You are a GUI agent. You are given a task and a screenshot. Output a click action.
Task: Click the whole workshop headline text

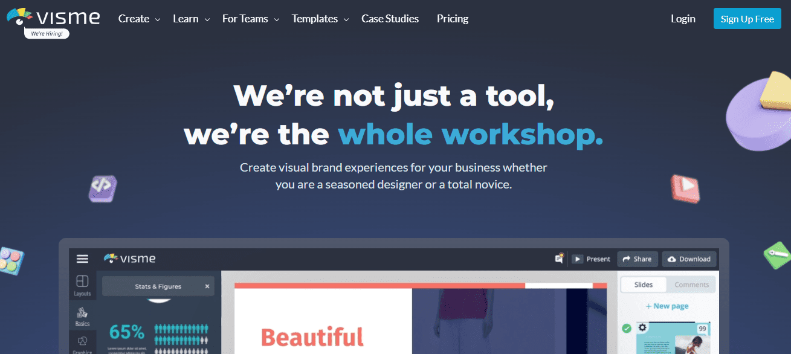(x=470, y=135)
